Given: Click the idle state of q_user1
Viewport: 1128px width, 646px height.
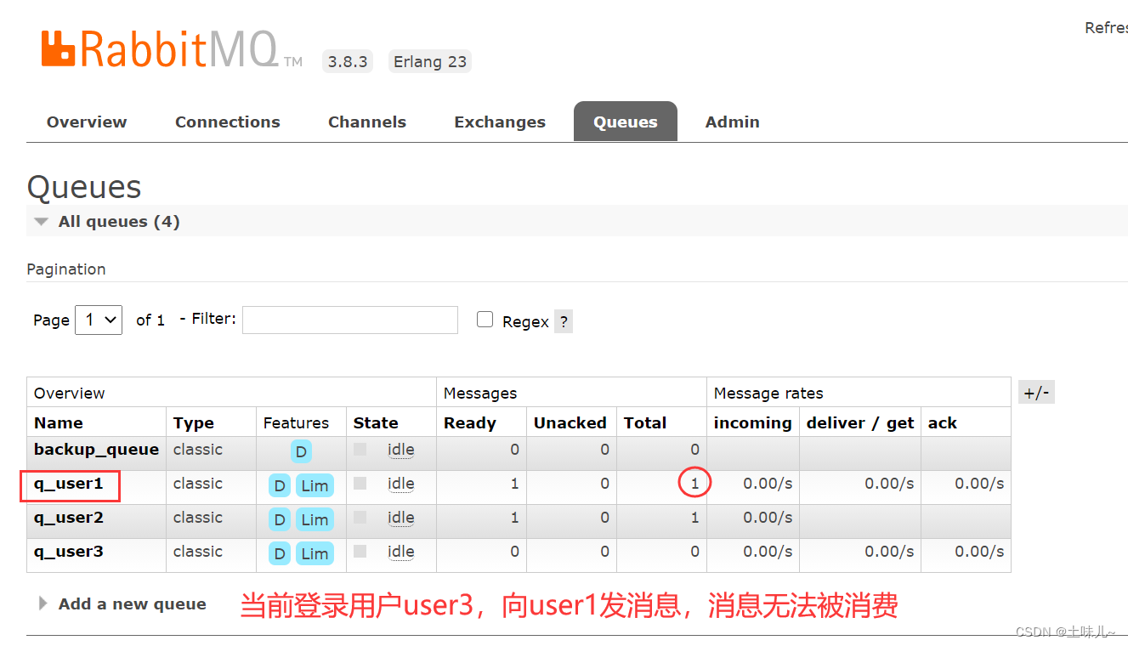Looking at the screenshot, I should 401,484.
